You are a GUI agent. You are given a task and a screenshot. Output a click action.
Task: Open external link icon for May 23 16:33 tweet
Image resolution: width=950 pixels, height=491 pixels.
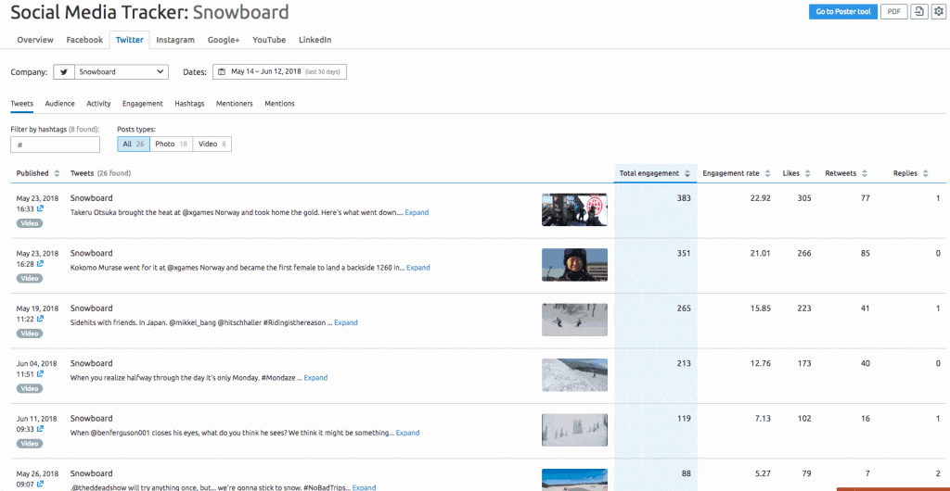[41, 208]
